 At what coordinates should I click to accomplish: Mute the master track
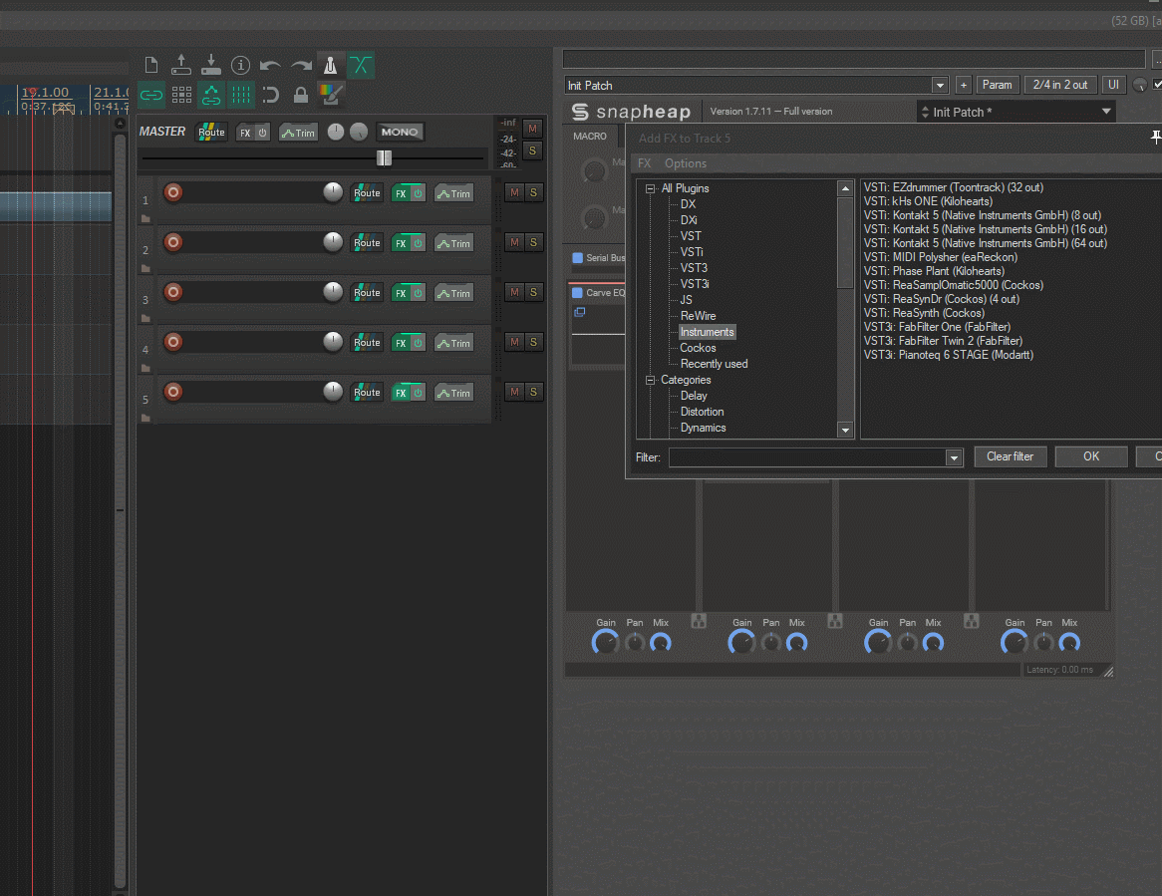point(532,129)
